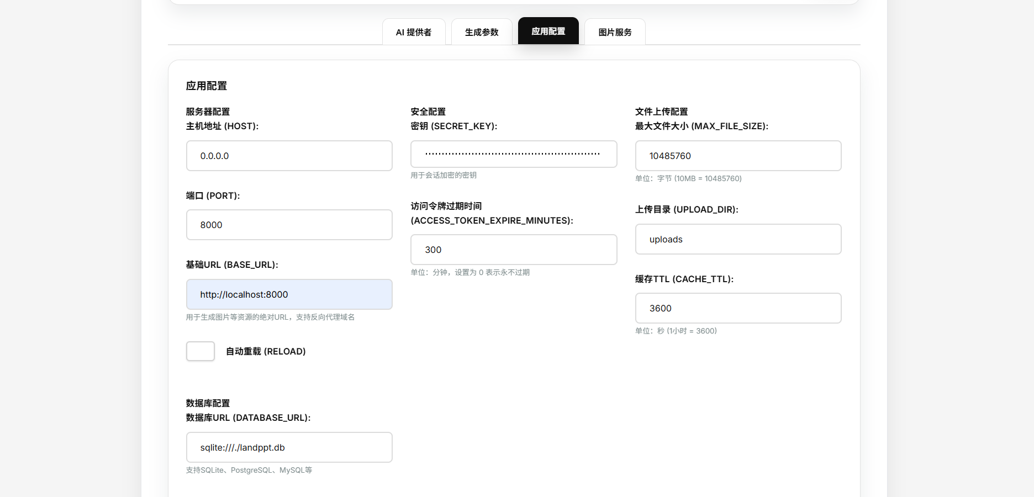Click the MAX_FILE_SIZE input showing 10485760

[738, 156]
